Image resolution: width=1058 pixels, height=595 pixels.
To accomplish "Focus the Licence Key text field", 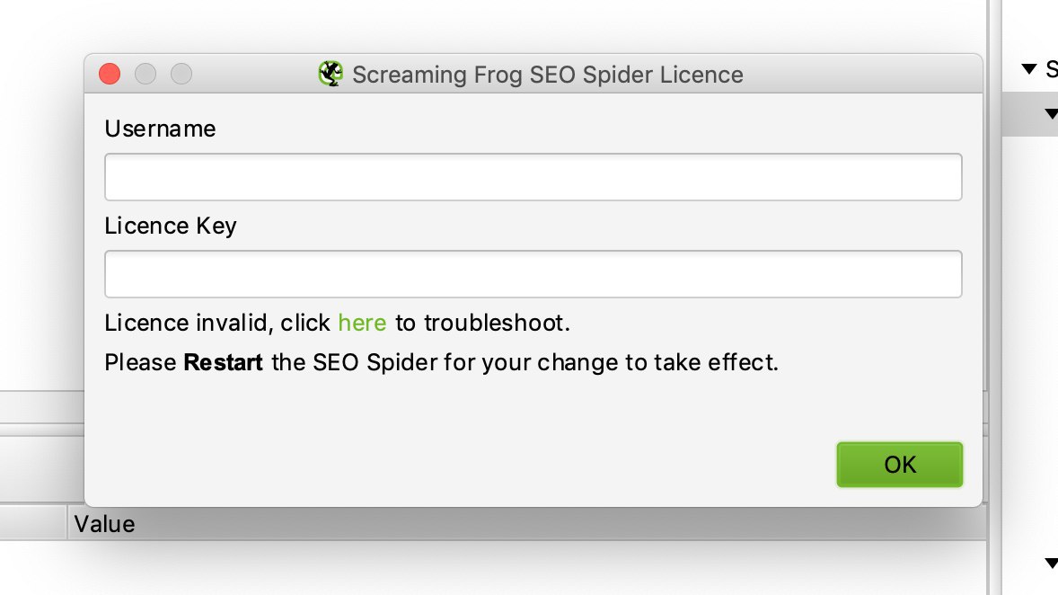I will [533, 274].
